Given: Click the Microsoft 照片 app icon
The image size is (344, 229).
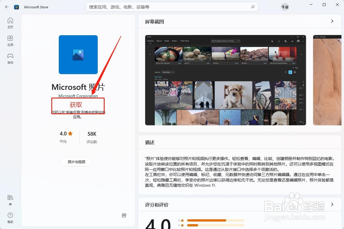Looking at the screenshot, I should click(78, 55).
